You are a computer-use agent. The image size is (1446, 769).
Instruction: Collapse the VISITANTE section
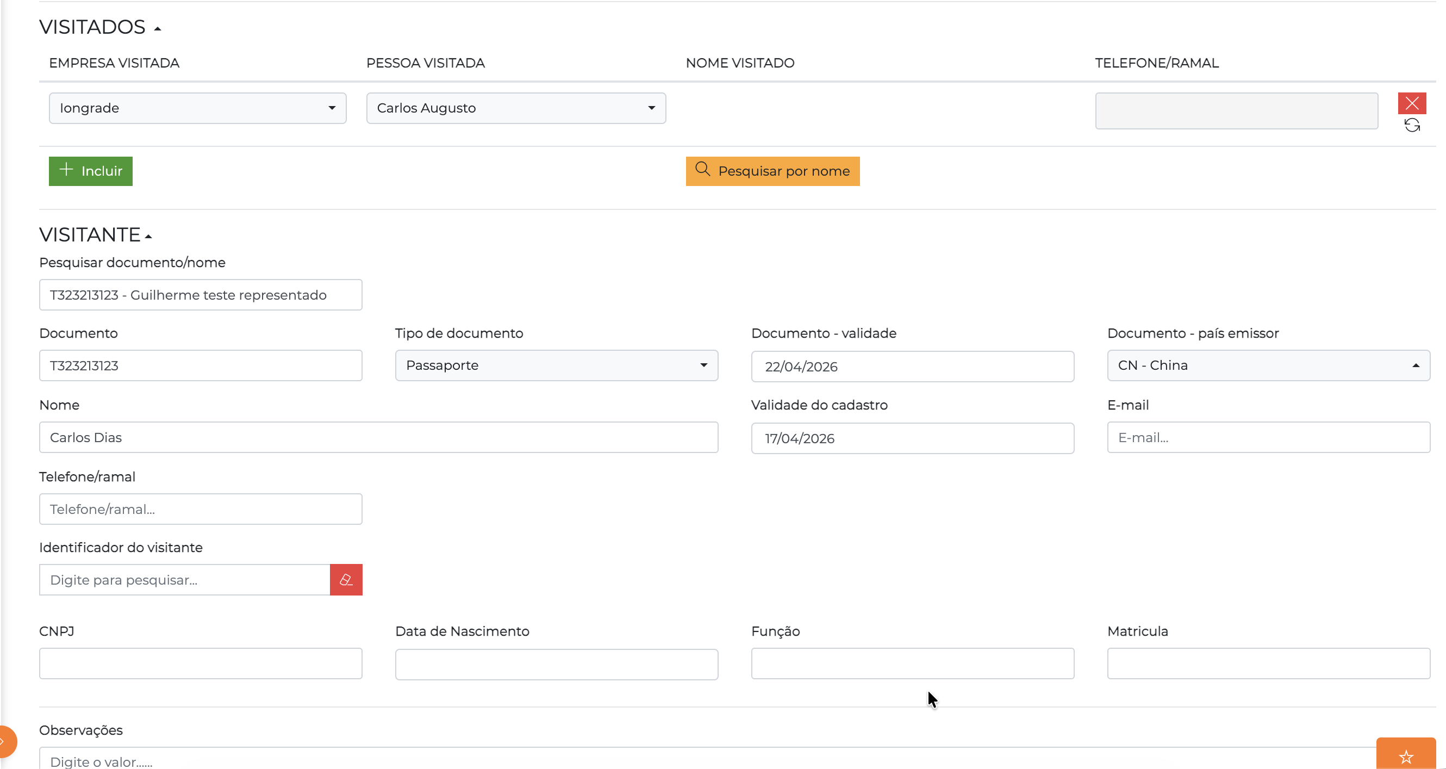pyautogui.click(x=149, y=237)
